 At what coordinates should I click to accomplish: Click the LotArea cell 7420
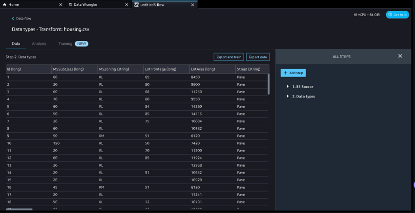[195, 143]
